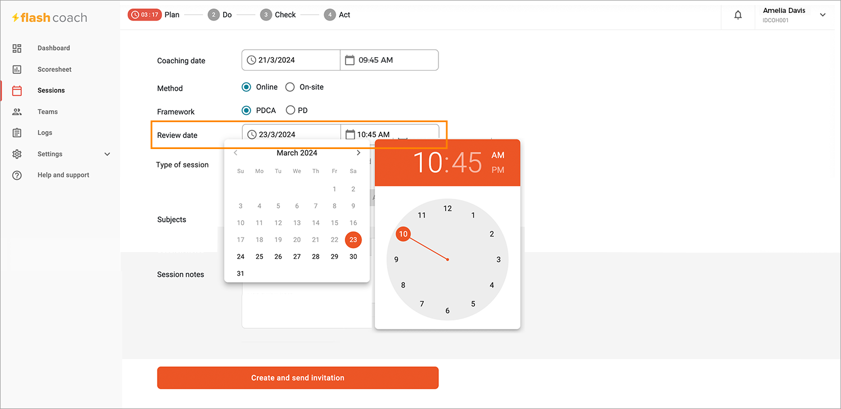Viewport: 841px width, 409px height.
Task: Go to the Check step
Action: point(278,15)
